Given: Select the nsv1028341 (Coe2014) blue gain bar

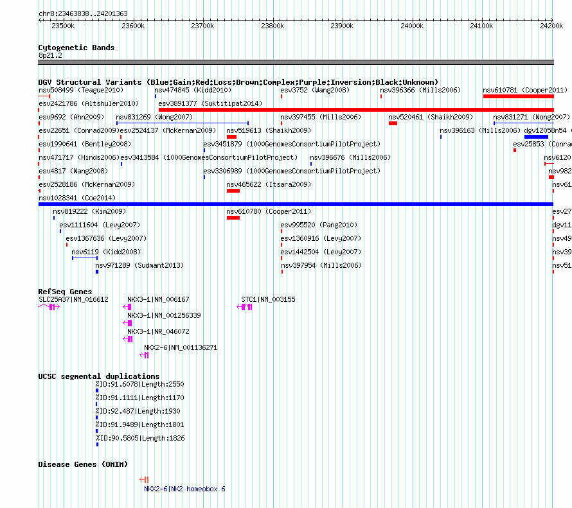Looking at the screenshot, I should coord(296,204).
